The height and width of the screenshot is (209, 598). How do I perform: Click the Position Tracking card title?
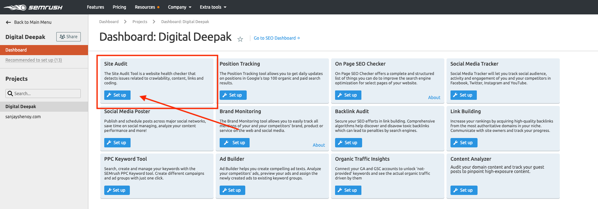point(240,64)
